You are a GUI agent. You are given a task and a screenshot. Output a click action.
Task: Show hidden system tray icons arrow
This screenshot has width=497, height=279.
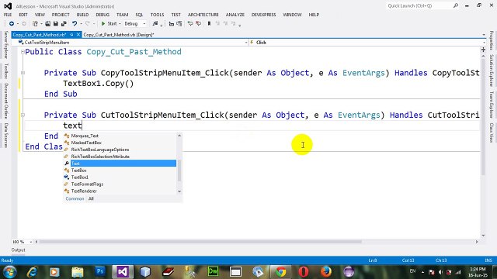tap(422, 272)
